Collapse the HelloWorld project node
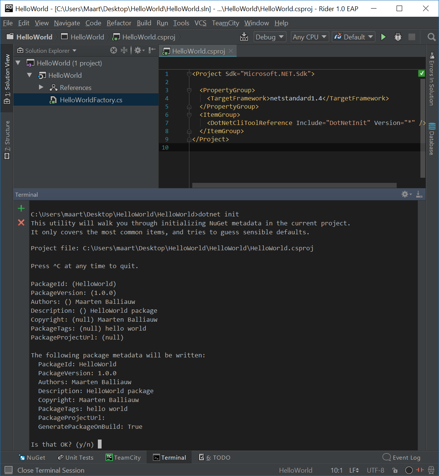This screenshot has width=439, height=476. (29, 75)
